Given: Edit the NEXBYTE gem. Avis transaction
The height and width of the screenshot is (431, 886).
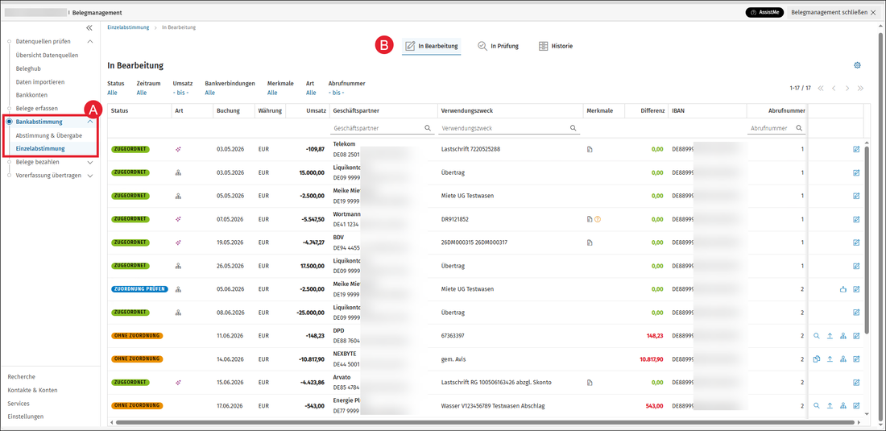Looking at the screenshot, I should click(x=856, y=358).
